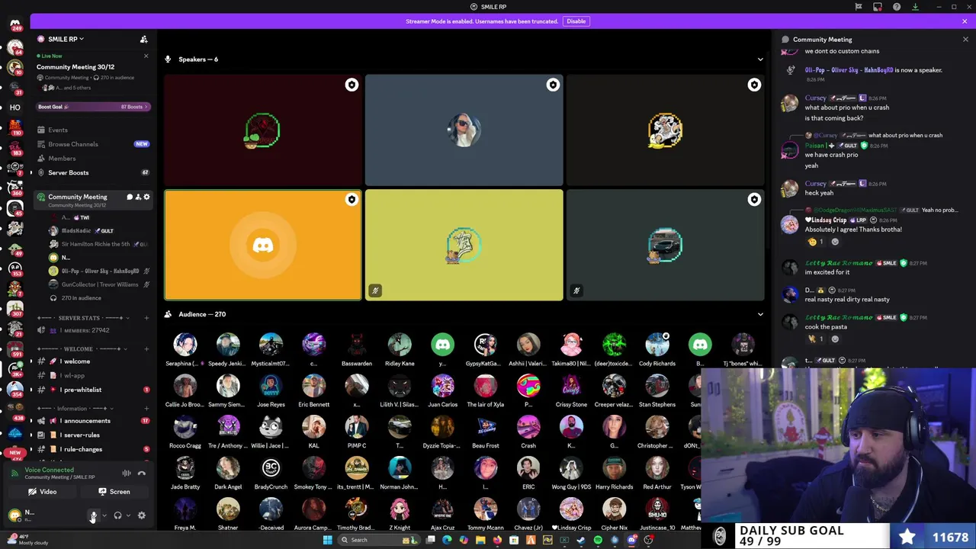Click speaker GunCollector | Trevor Williams
This screenshot has width=976, height=549.
98,284
